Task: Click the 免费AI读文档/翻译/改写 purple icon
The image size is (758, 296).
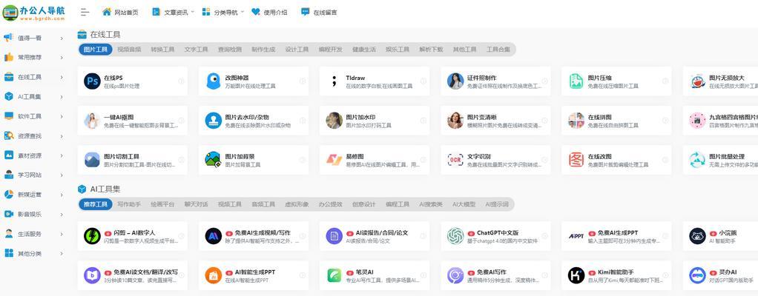Action: (x=92, y=275)
